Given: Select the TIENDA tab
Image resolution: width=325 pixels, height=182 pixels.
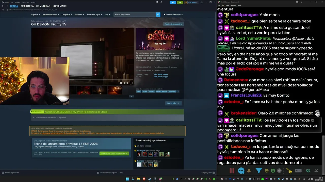Looking at the screenshot, I should tap(14, 6).
